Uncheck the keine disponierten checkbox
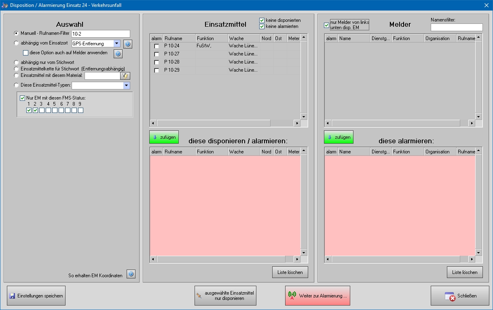493x310 pixels. click(262, 20)
